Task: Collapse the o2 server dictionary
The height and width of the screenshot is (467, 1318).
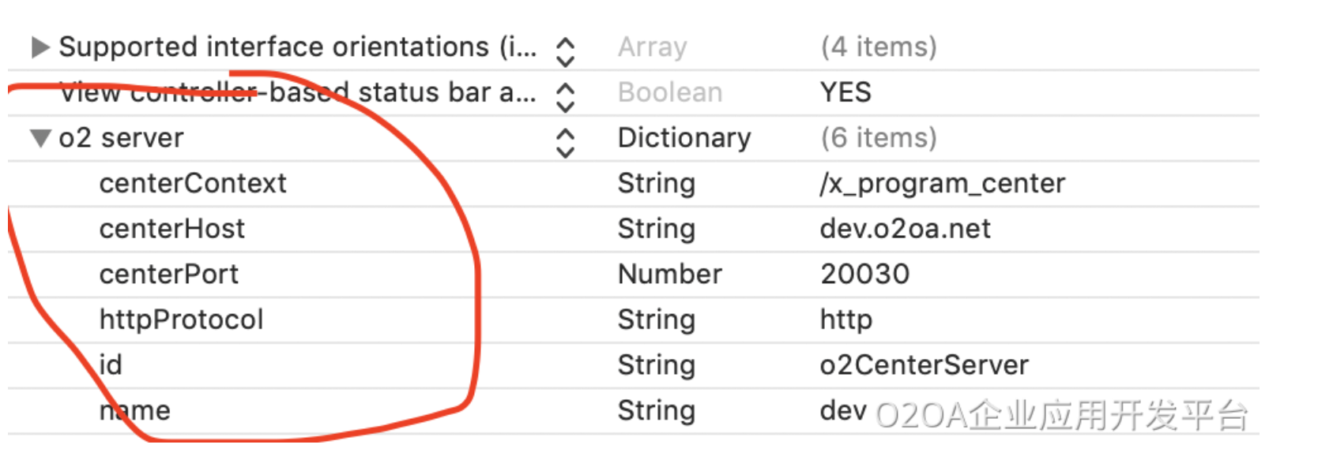Action: [40, 139]
